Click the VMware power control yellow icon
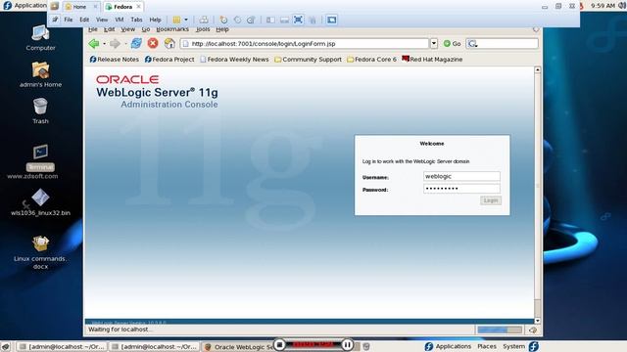Viewport: 627px width, 352px height. (x=176, y=20)
